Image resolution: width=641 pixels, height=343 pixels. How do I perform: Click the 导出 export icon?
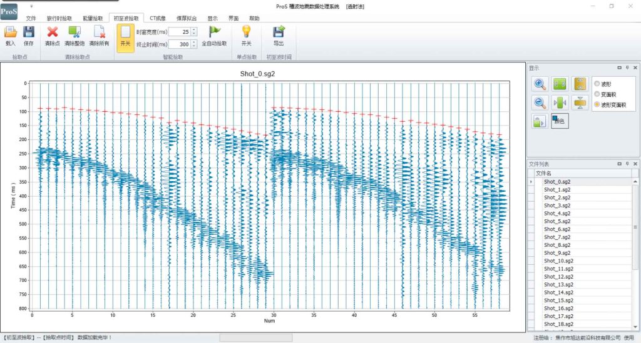pyautogui.click(x=279, y=32)
